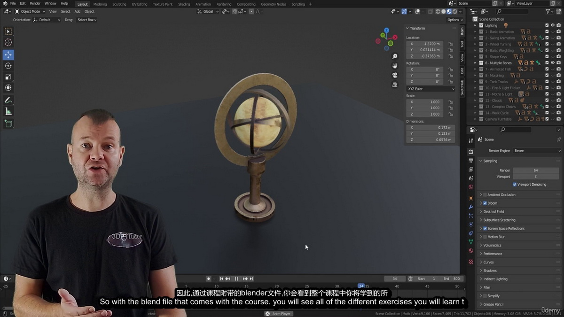The width and height of the screenshot is (564, 317).
Task: Open the Render menu
Action: coord(35,4)
